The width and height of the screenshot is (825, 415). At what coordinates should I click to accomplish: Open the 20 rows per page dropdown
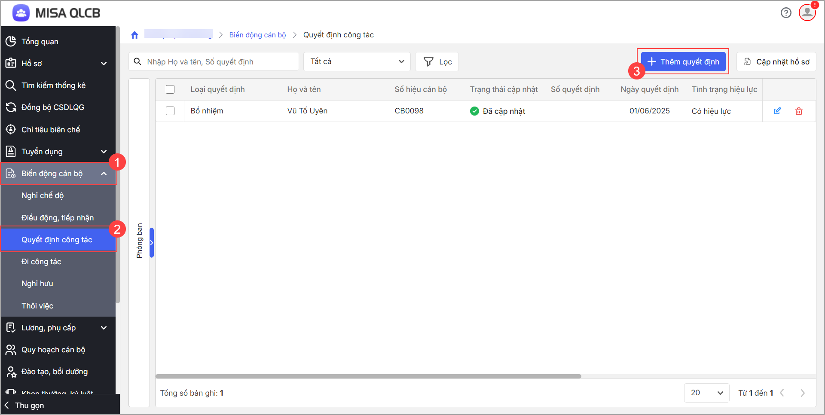[x=706, y=393]
